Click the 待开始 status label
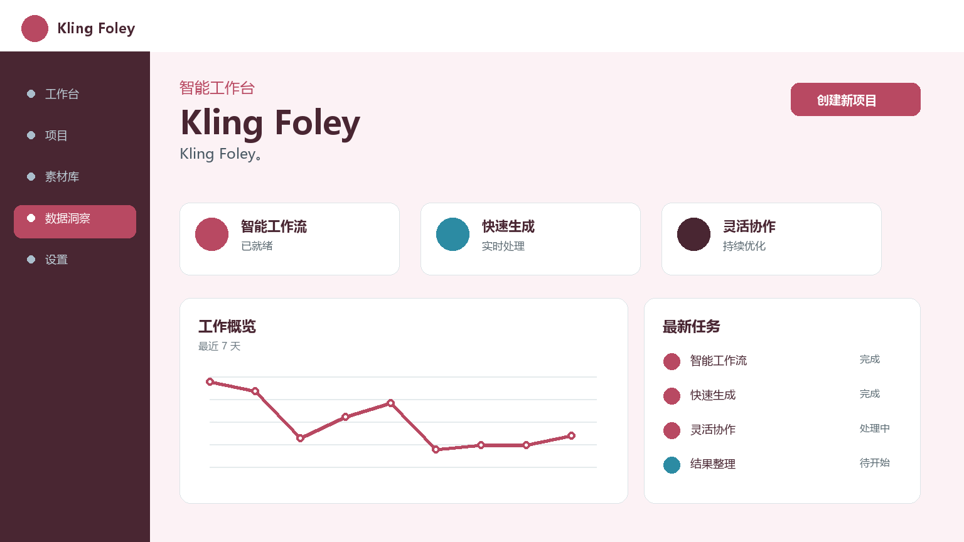The height and width of the screenshot is (542, 964). click(x=874, y=463)
